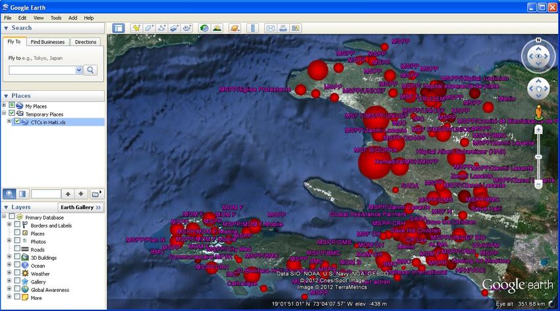Record a tour with the camera icon
Image resolution: width=560 pixels, height=311 pixels.
coord(186,28)
